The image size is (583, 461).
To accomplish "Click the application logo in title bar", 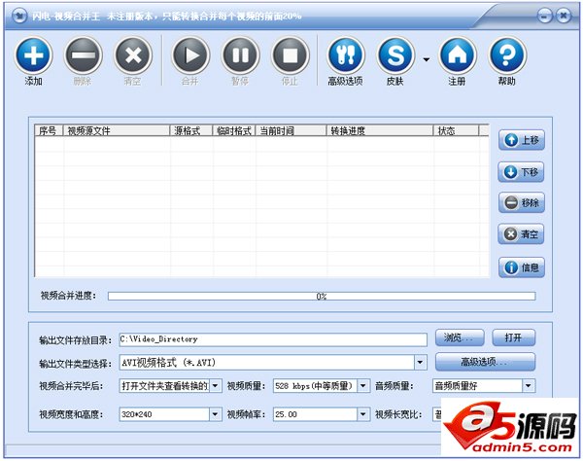I will (19, 17).
